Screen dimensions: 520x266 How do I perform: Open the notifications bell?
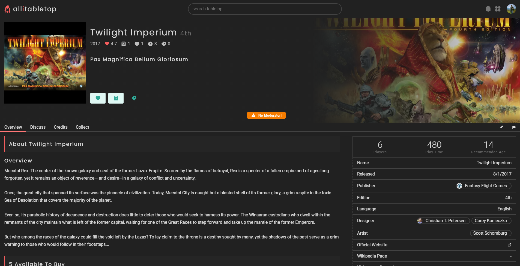[x=488, y=9]
